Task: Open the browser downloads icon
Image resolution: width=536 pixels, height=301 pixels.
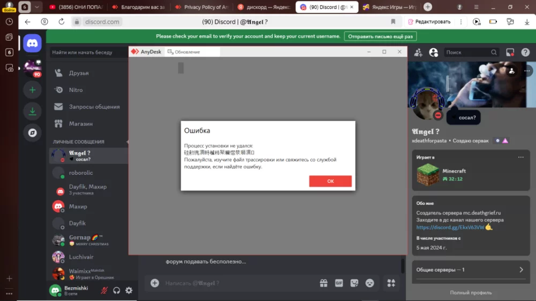Action: click(527, 22)
